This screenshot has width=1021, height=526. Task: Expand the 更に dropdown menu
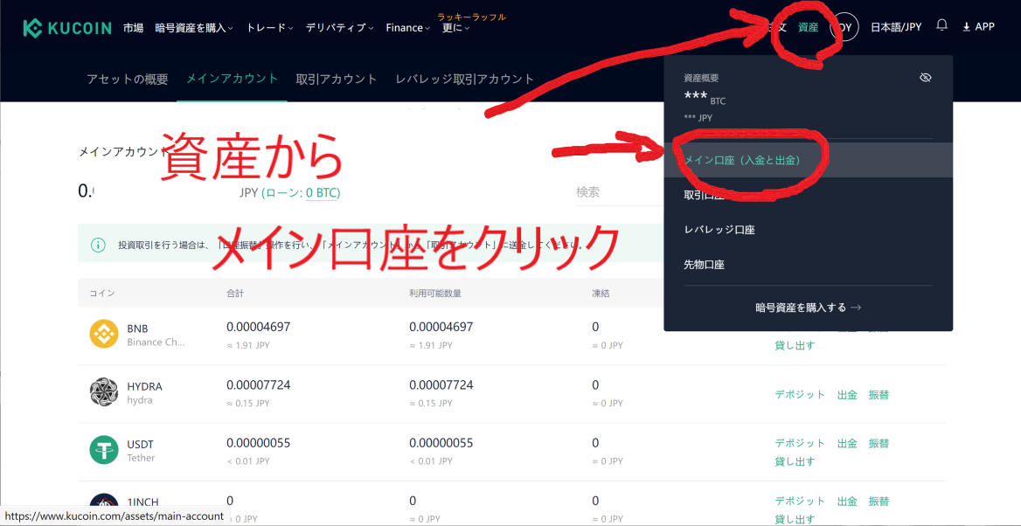[455, 27]
